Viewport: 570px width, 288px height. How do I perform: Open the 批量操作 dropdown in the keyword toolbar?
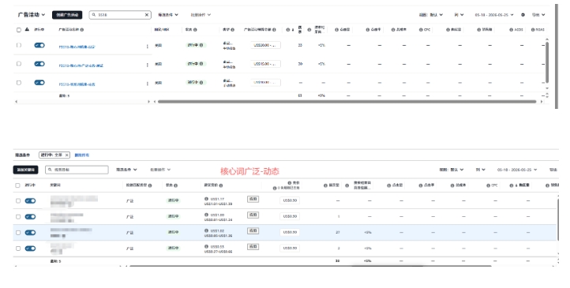160,170
